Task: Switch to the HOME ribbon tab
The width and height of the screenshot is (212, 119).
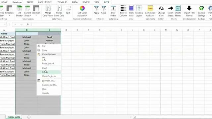Action: point(4,2)
